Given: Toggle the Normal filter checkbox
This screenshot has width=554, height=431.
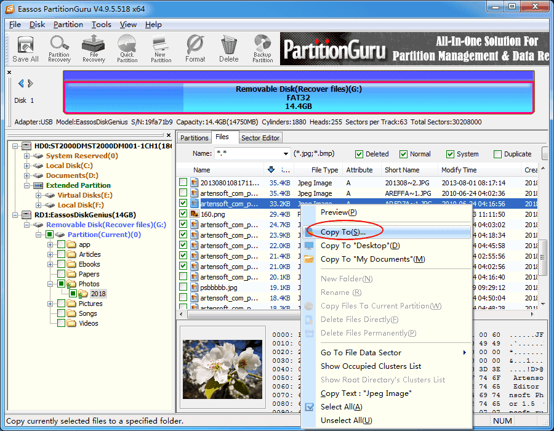Looking at the screenshot, I should (x=403, y=154).
